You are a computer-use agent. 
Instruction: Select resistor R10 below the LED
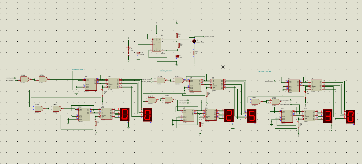[194, 53]
